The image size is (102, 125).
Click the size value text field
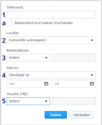(74, 101)
